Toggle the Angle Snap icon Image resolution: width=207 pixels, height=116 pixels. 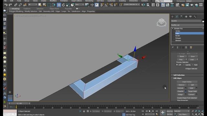[x=106, y=5]
